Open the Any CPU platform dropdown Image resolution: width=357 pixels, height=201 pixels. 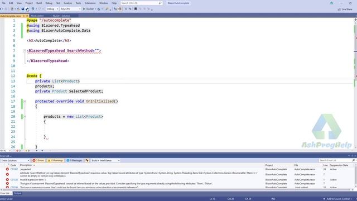pos(70,9)
